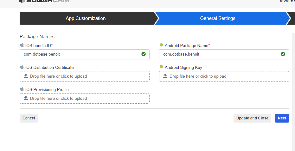Click green checkmark in iOS bundle ID field

pyautogui.click(x=144, y=54)
